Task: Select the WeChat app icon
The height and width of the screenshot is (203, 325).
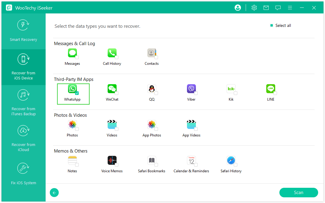Action: coord(112,89)
